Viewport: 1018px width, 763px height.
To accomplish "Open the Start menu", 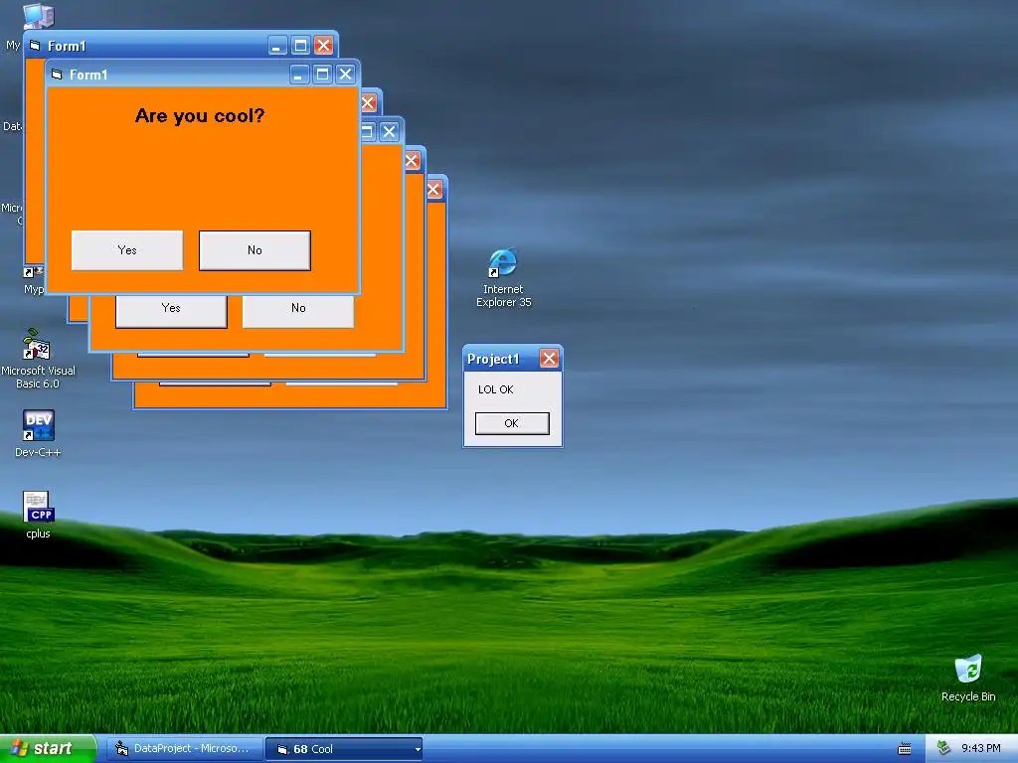I will coord(48,748).
